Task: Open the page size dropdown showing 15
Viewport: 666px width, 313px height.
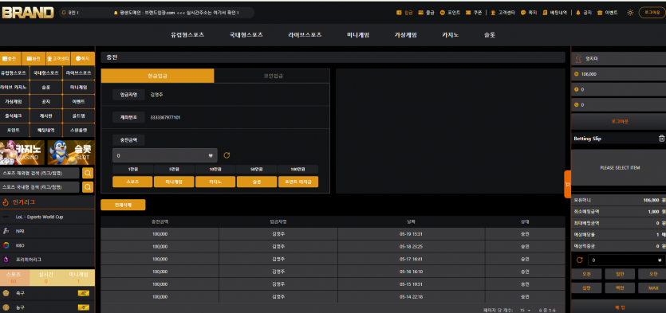Action: click(525, 311)
